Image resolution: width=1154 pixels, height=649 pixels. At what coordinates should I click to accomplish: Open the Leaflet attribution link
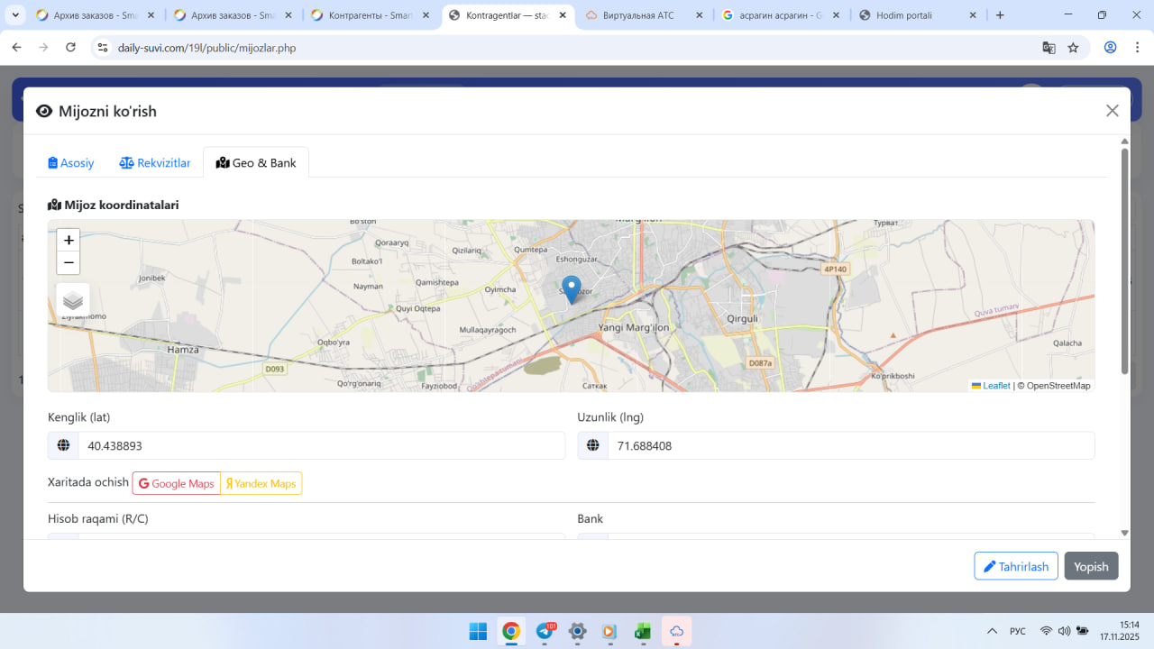(x=995, y=386)
